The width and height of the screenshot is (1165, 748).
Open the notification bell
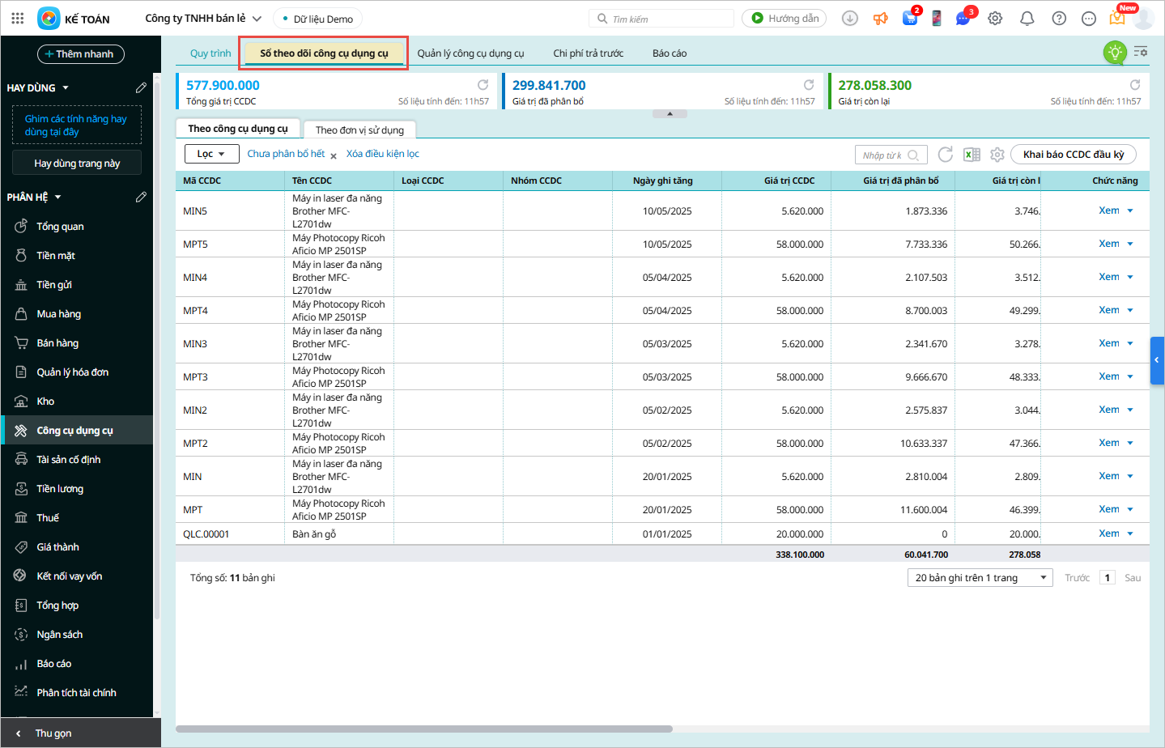pos(1027,19)
